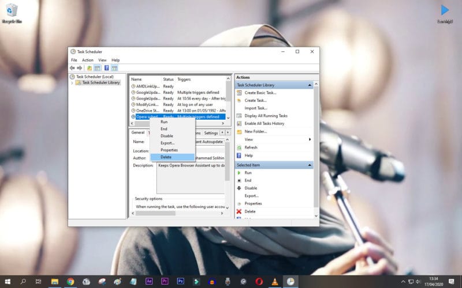The height and width of the screenshot is (288, 462).
Task: Click Display All Running Tasks link
Action: click(266, 116)
